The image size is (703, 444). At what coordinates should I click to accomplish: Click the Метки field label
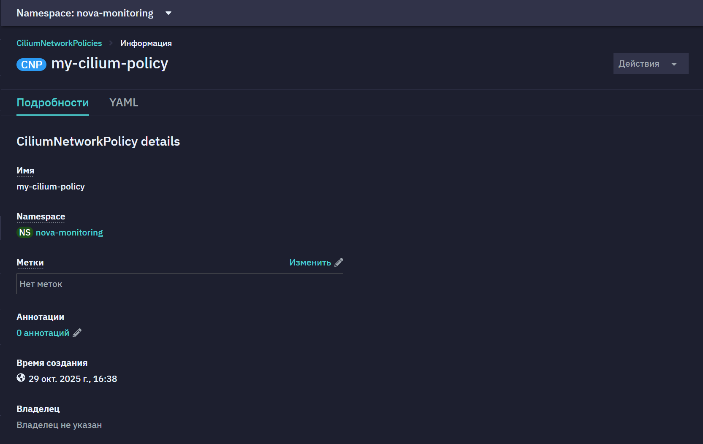[30, 263]
